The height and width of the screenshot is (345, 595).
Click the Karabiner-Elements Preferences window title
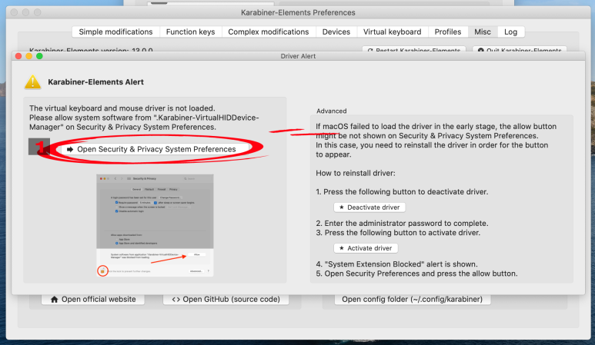(298, 12)
